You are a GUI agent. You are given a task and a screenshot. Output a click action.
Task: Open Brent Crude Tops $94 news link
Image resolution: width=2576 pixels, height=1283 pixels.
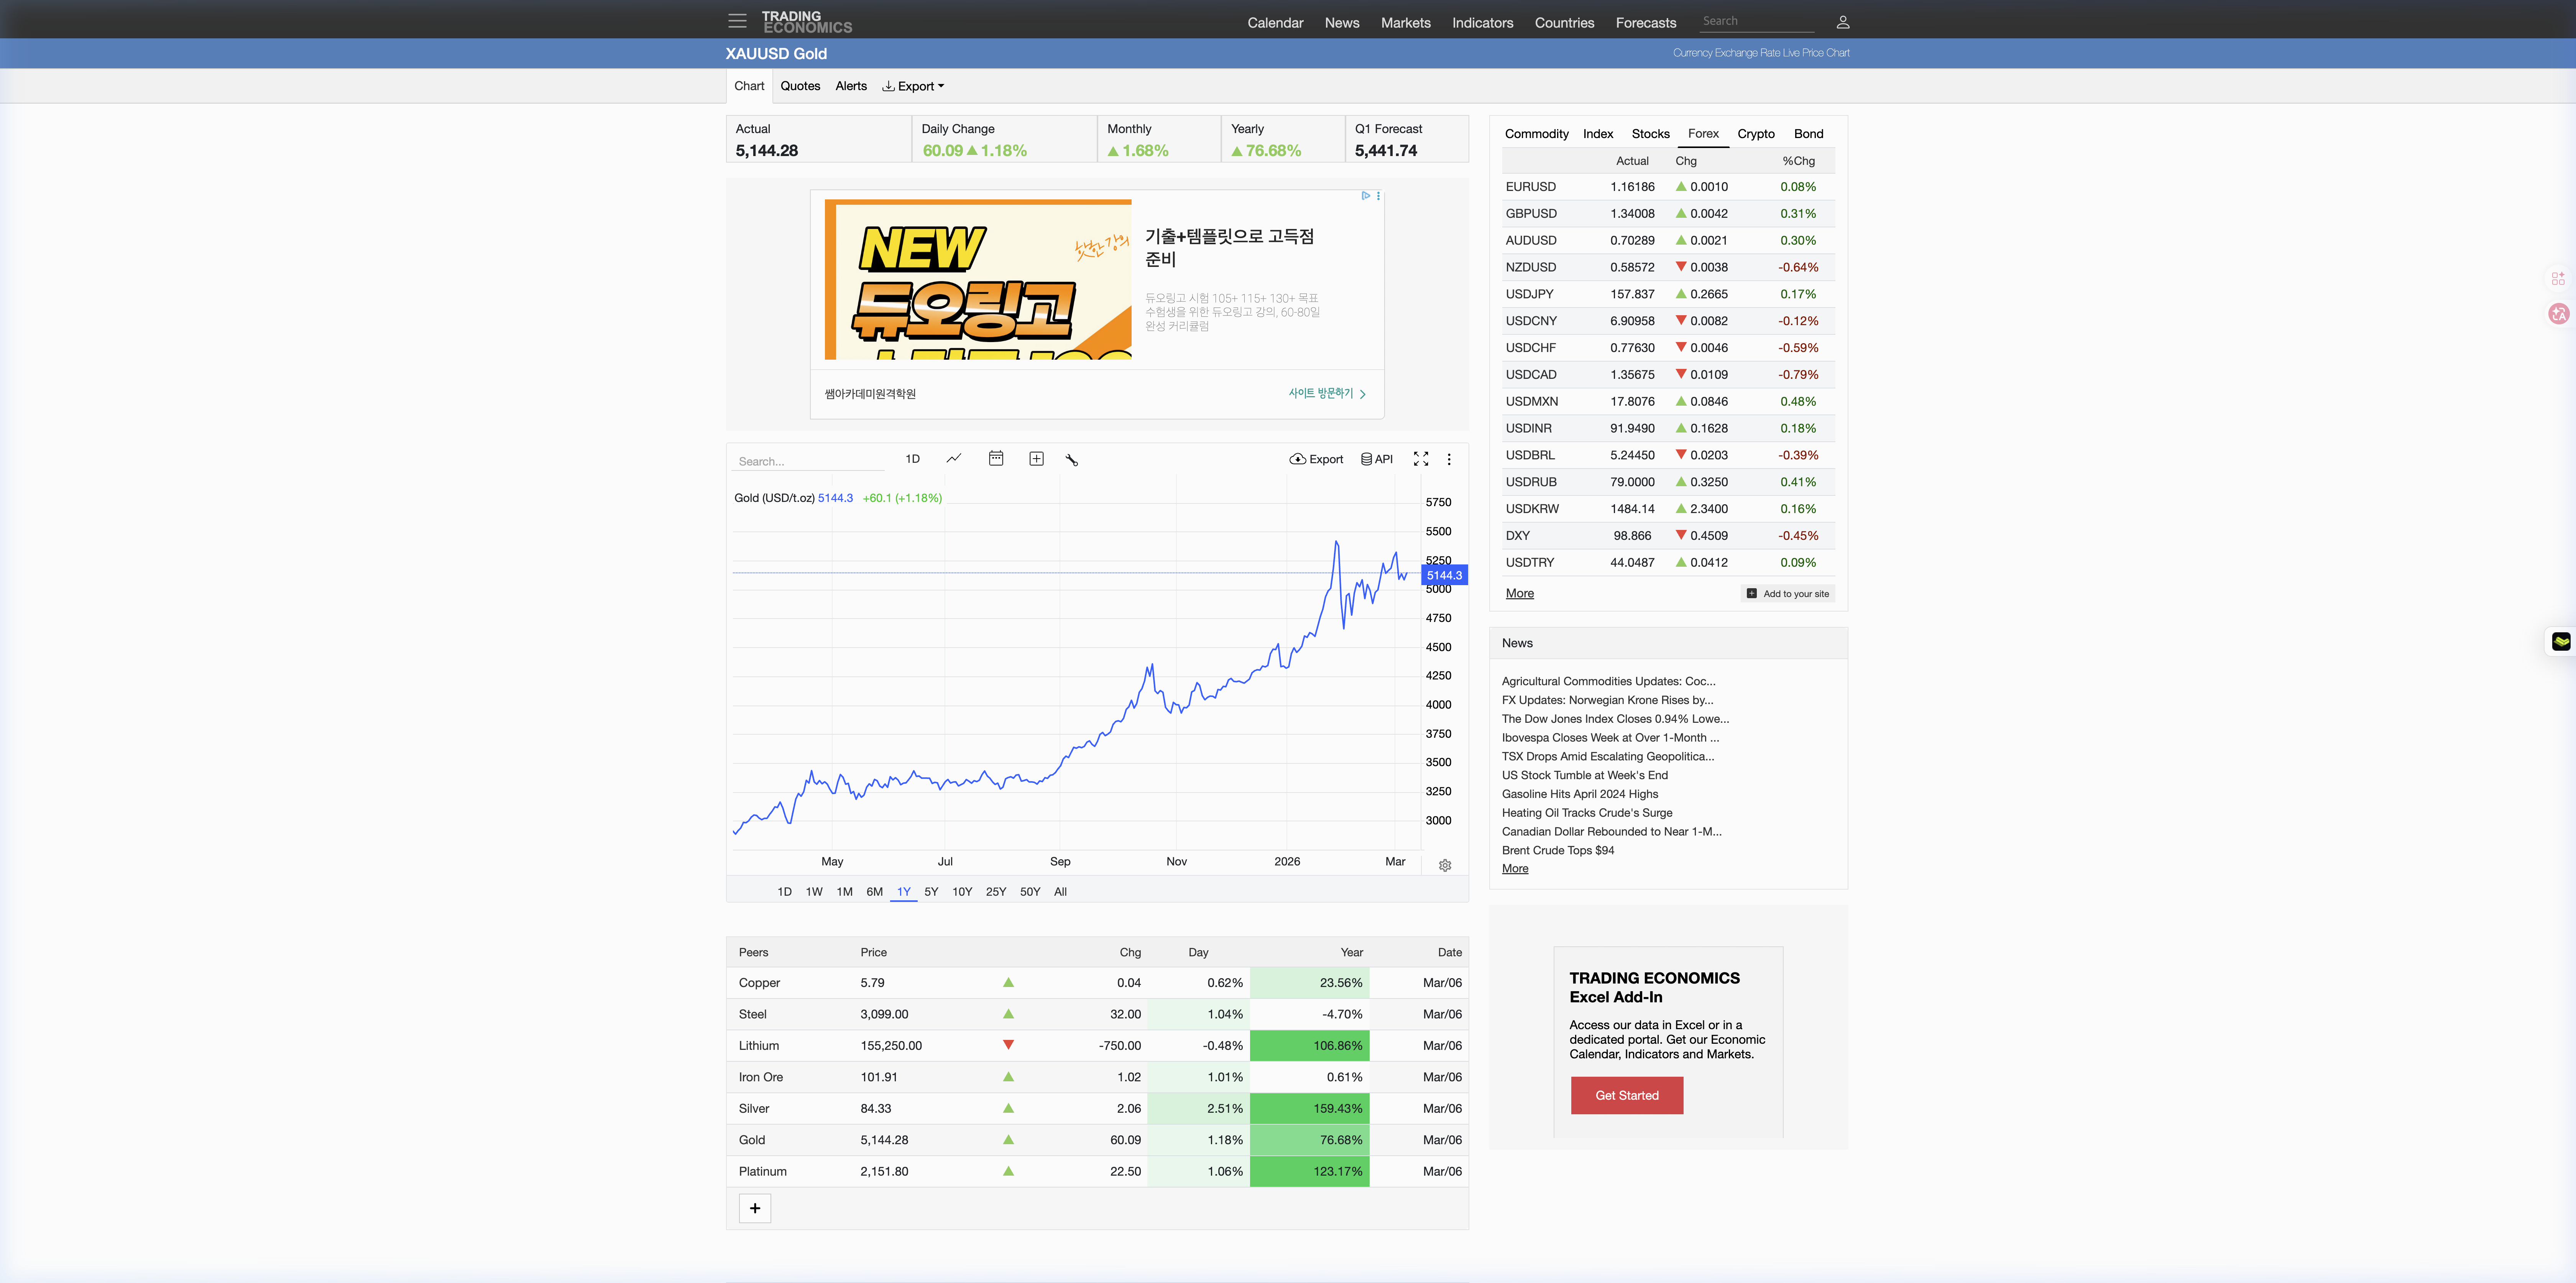(x=1557, y=850)
